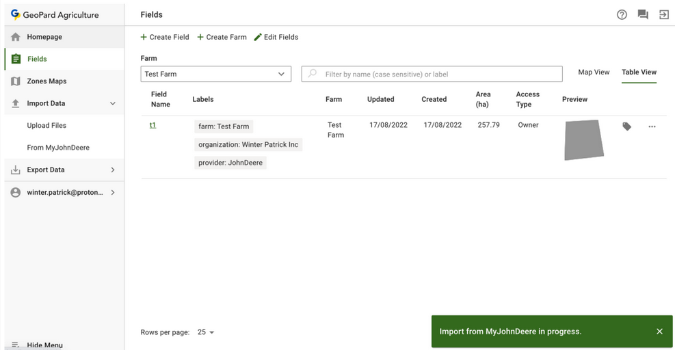This screenshot has height=350, width=675.
Task: Open the Farm dropdown showing Test Farm
Action: coord(215,74)
